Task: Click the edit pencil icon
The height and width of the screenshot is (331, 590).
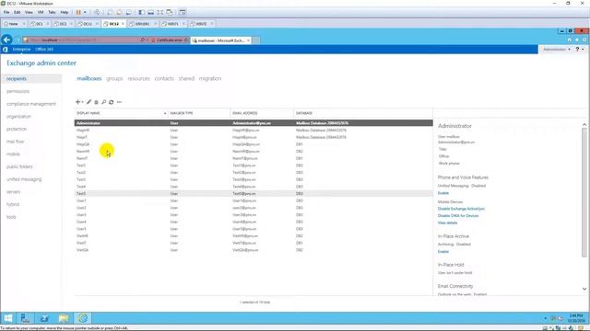Action: coord(88,102)
